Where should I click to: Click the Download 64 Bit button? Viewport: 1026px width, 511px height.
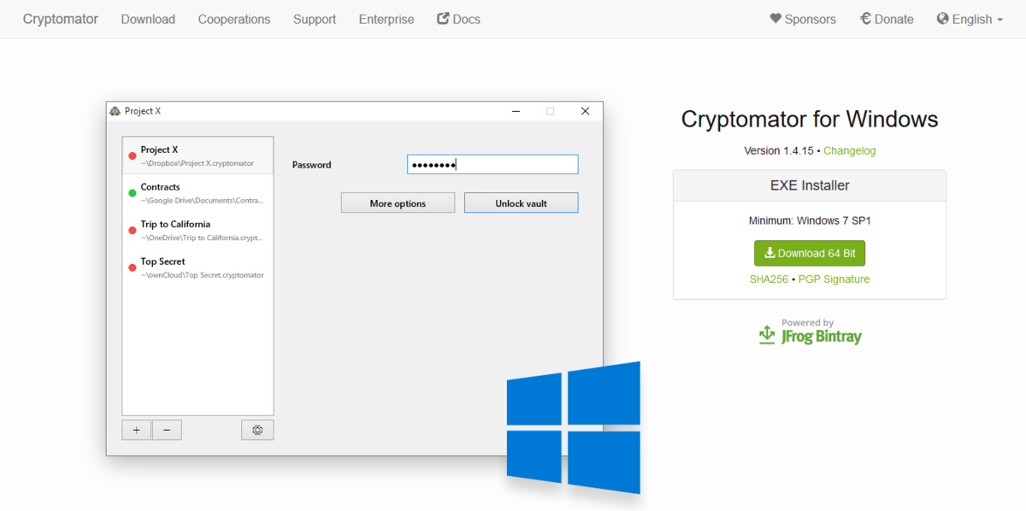(810, 253)
